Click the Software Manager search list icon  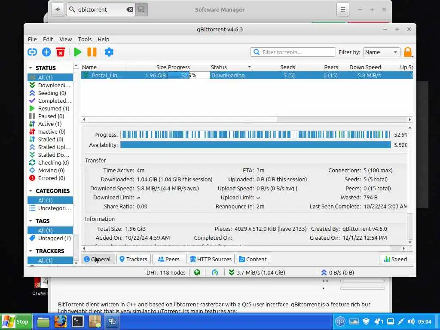coord(142,9)
